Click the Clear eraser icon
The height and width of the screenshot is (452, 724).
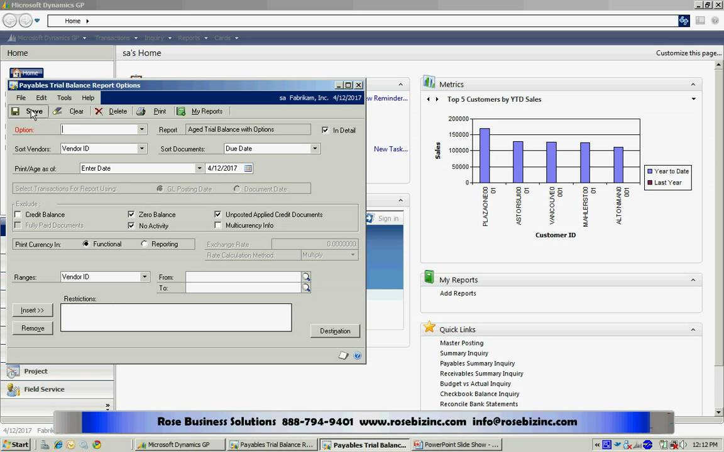57,111
